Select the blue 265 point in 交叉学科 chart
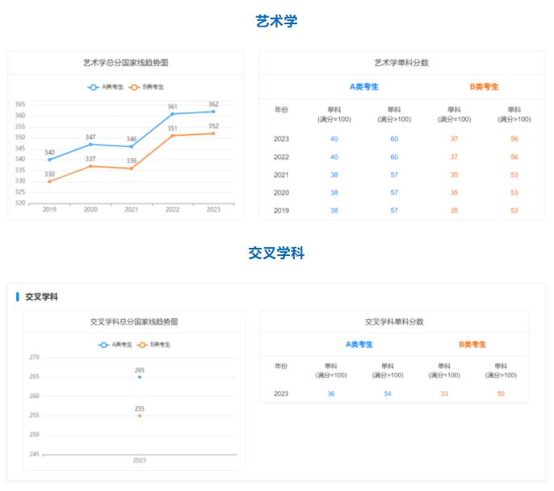 (x=140, y=377)
